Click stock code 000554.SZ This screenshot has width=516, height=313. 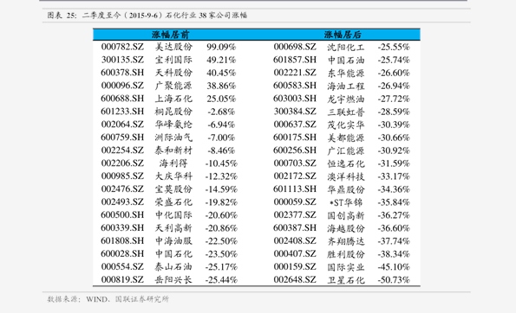[x=122, y=266]
